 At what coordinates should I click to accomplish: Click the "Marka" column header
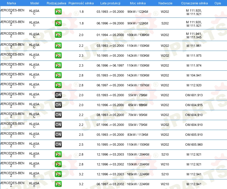coord(11,3)
